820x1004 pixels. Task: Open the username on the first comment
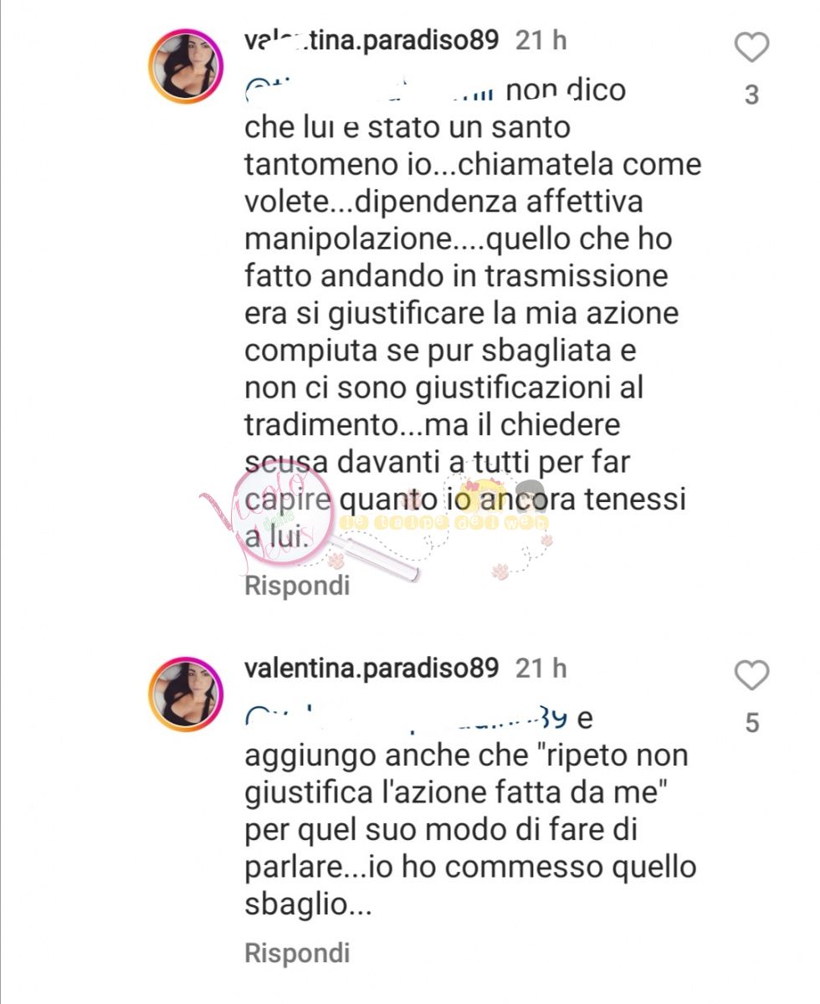[372, 41]
